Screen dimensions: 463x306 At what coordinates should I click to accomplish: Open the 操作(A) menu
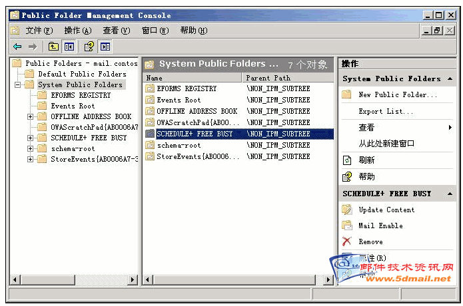77,31
